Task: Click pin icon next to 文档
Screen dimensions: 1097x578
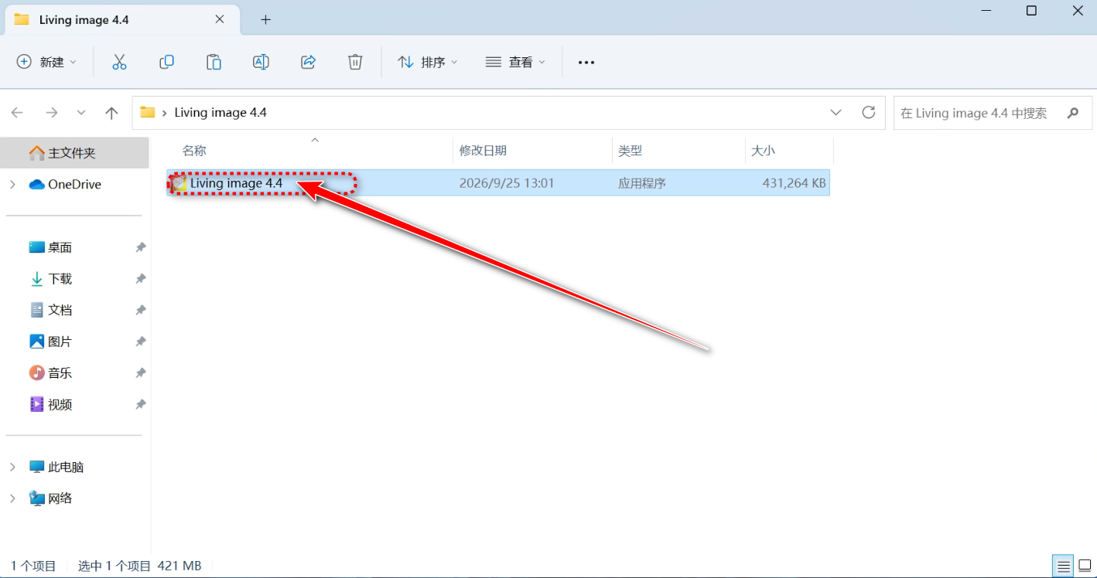Action: click(x=140, y=310)
